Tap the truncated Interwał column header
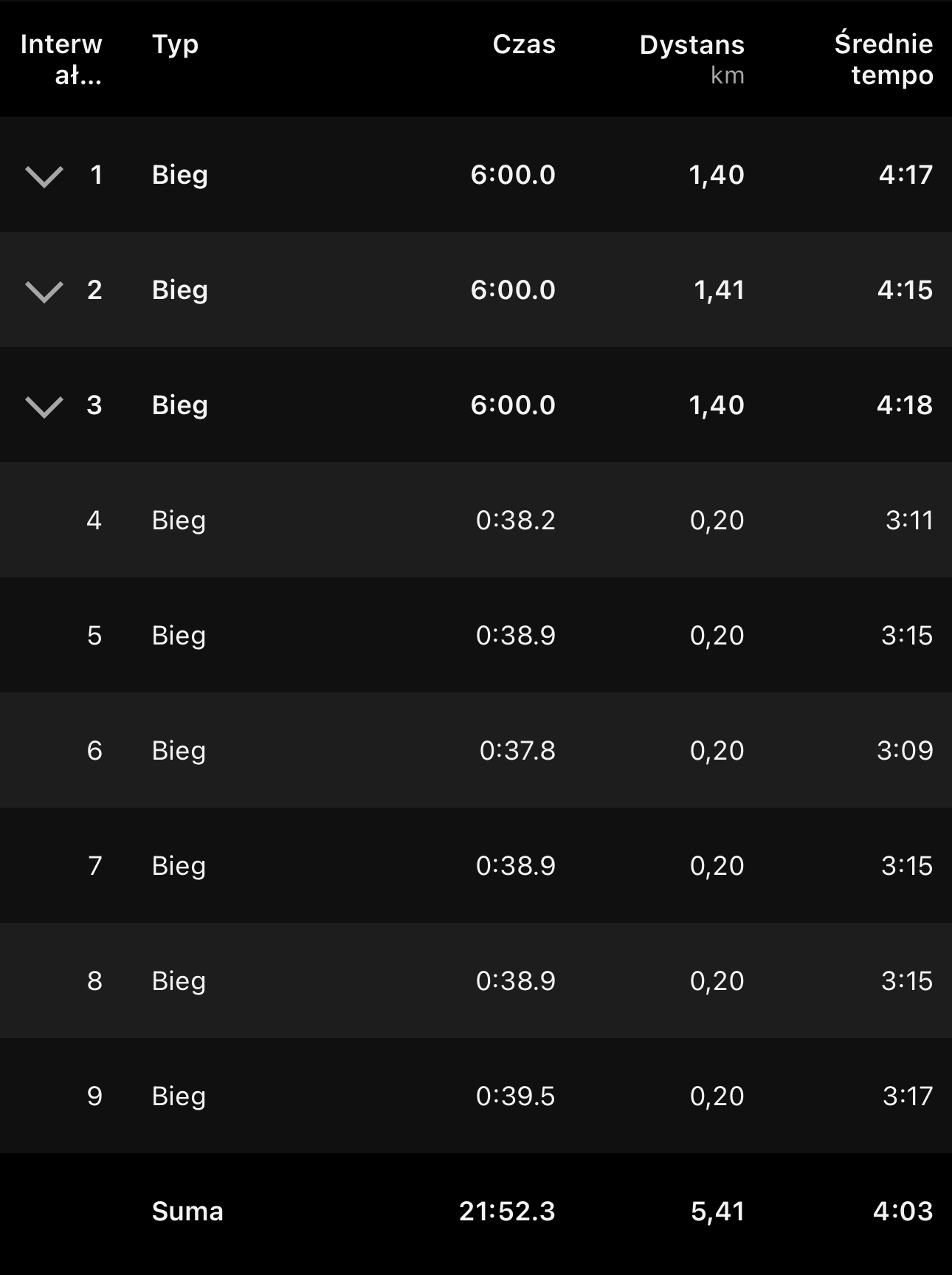Image resolution: width=952 pixels, height=1275 pixels. point(61,59)
